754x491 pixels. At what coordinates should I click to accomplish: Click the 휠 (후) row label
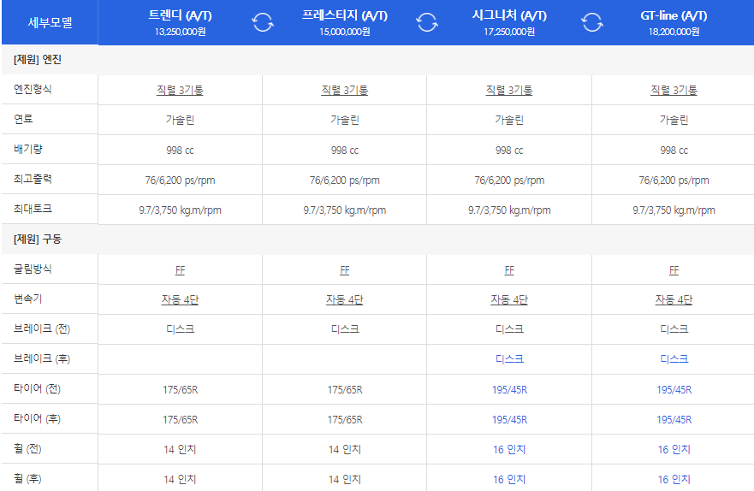[27, 478]
